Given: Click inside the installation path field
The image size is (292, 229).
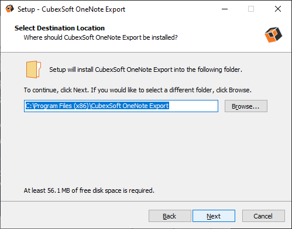Looking at the screenshot, I should click(x=121, y=106).
